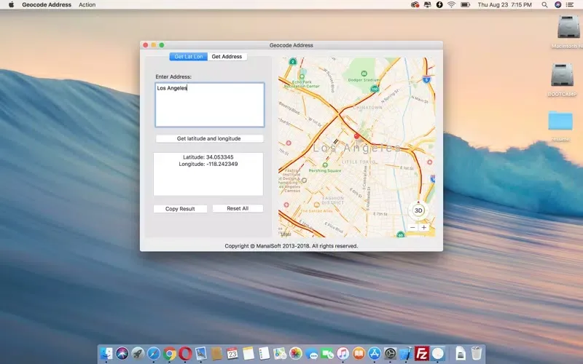
Task: Toggle the 3D map view button
Action: point(418,210)
